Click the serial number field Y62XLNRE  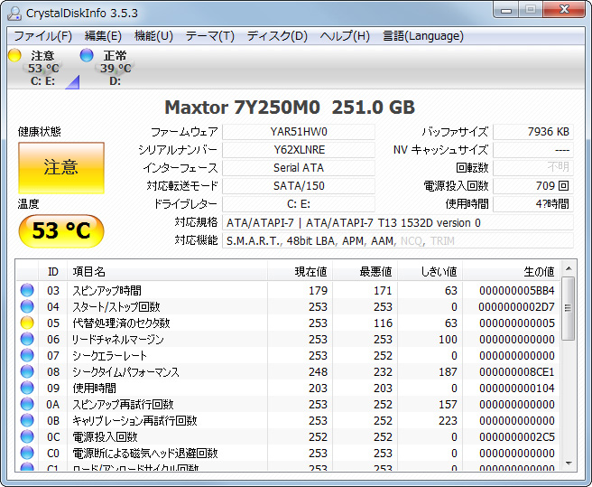click(x=299, y=150)
